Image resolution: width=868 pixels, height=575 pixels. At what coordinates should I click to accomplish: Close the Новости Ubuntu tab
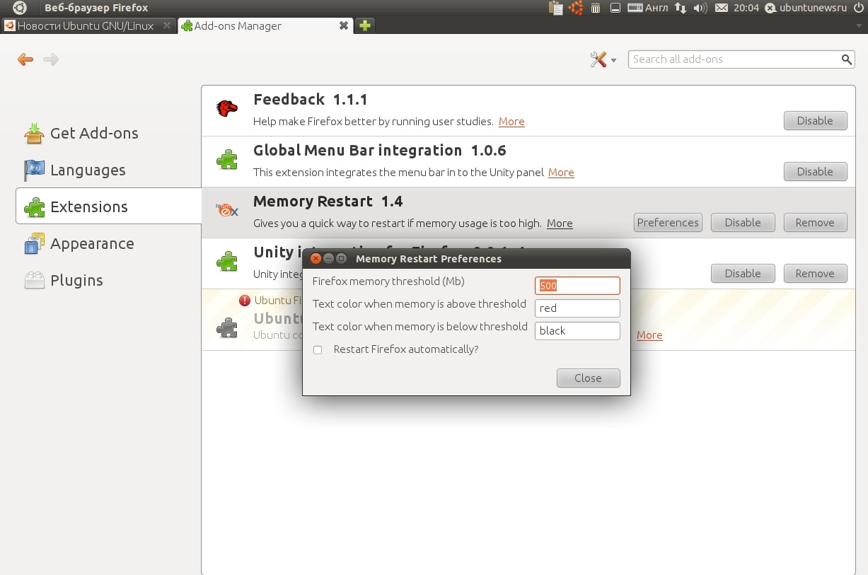click(x=167, y=25)
